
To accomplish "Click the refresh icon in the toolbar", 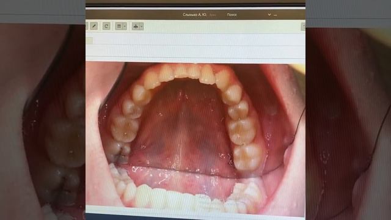I will coord(106,26).
